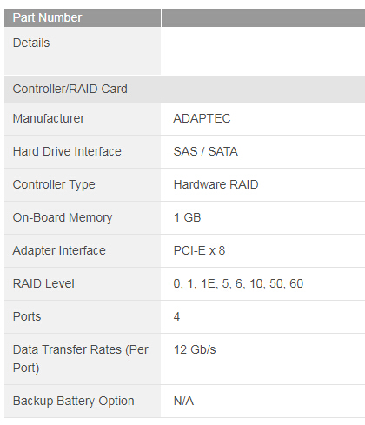365x425 pixels.
Task: Click Data Transfer Rates (Per Port) label
Action: click(x=81, y=359)
